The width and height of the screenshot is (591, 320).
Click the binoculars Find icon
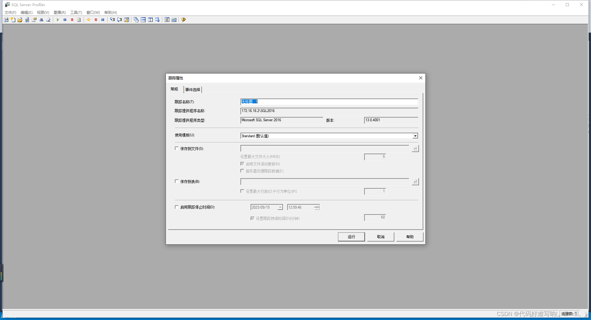(x=41, y=20)
